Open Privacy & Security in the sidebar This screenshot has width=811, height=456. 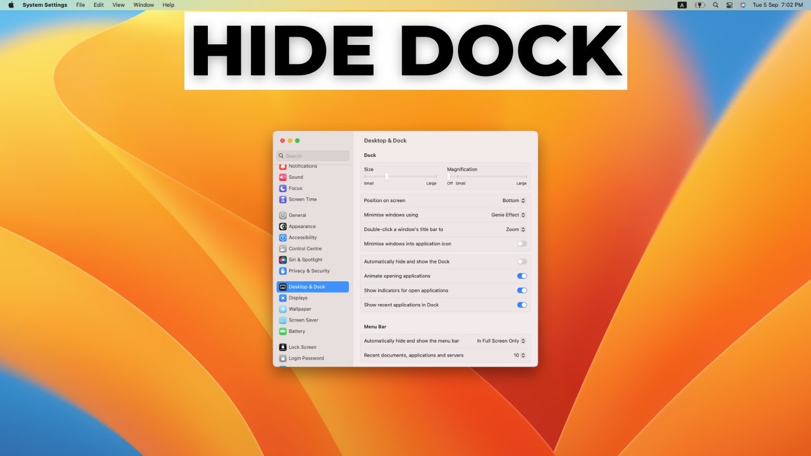(312, 270)
